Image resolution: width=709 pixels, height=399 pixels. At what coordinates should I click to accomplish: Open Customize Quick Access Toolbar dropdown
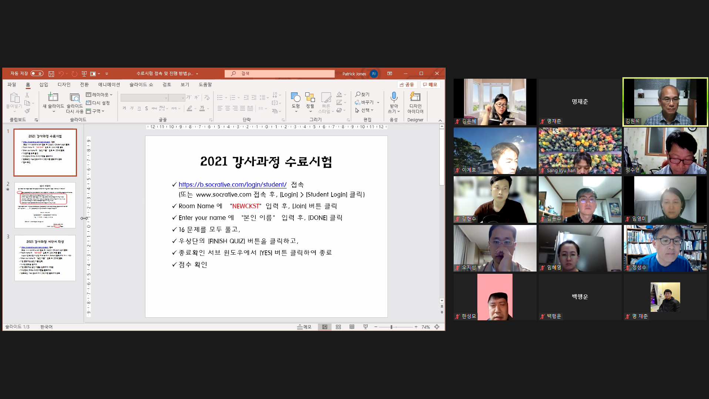coord(107,74)
